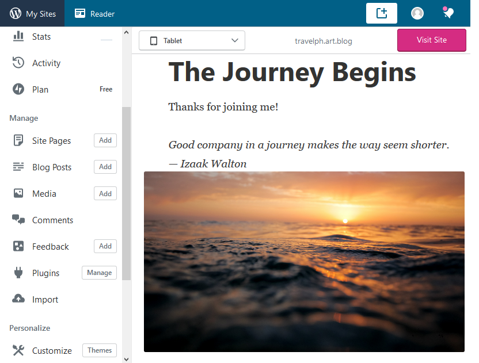Click the sidebar scroll down arrow
Image resolution: width=479 pixels, height=363 pixels.
tap(127, 358)
